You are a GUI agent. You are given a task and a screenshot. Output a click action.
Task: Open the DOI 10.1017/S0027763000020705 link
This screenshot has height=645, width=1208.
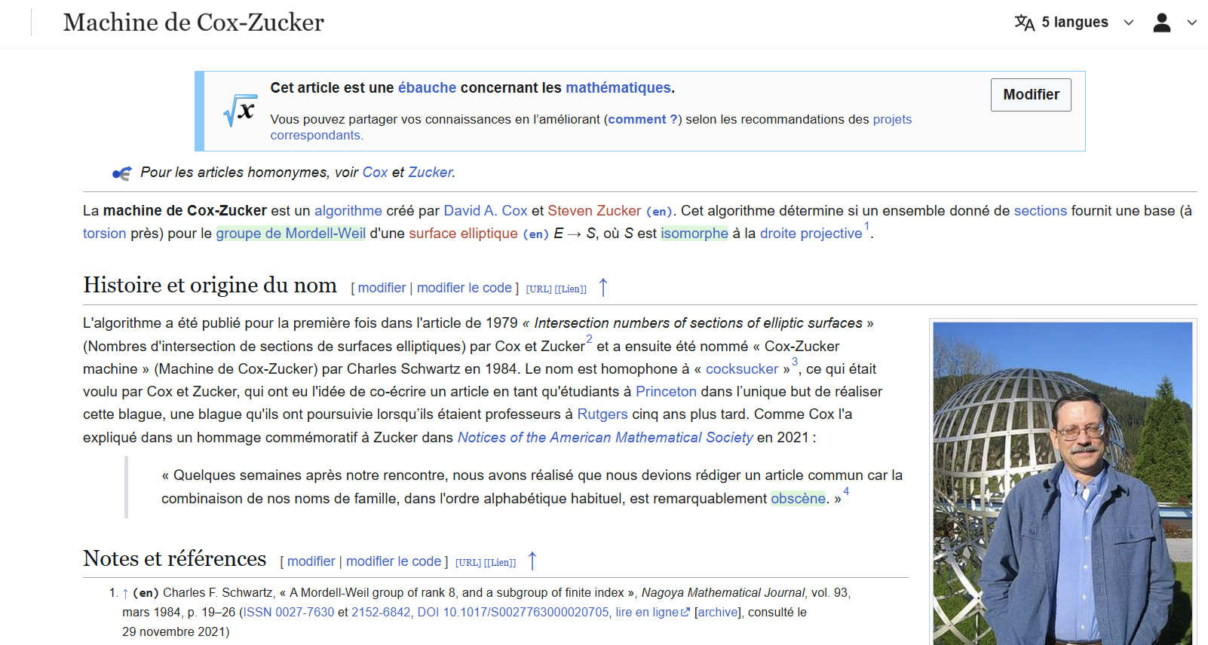(x=513, y=613)
